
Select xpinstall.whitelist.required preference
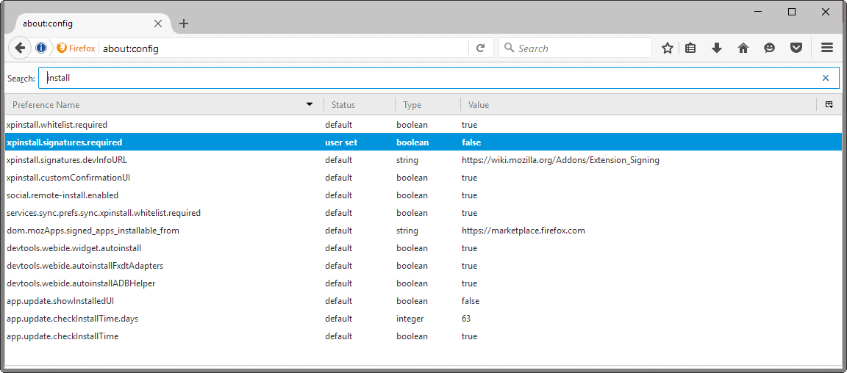57,125
